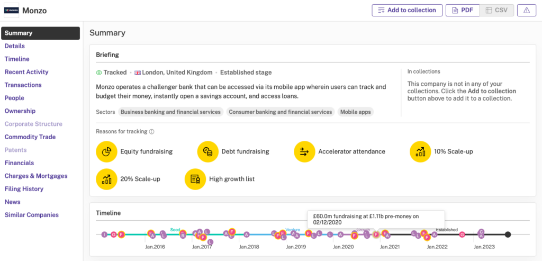542x261 pixels.
Task: Click the Equity fundraising label
Action: [x=147, y=151]
